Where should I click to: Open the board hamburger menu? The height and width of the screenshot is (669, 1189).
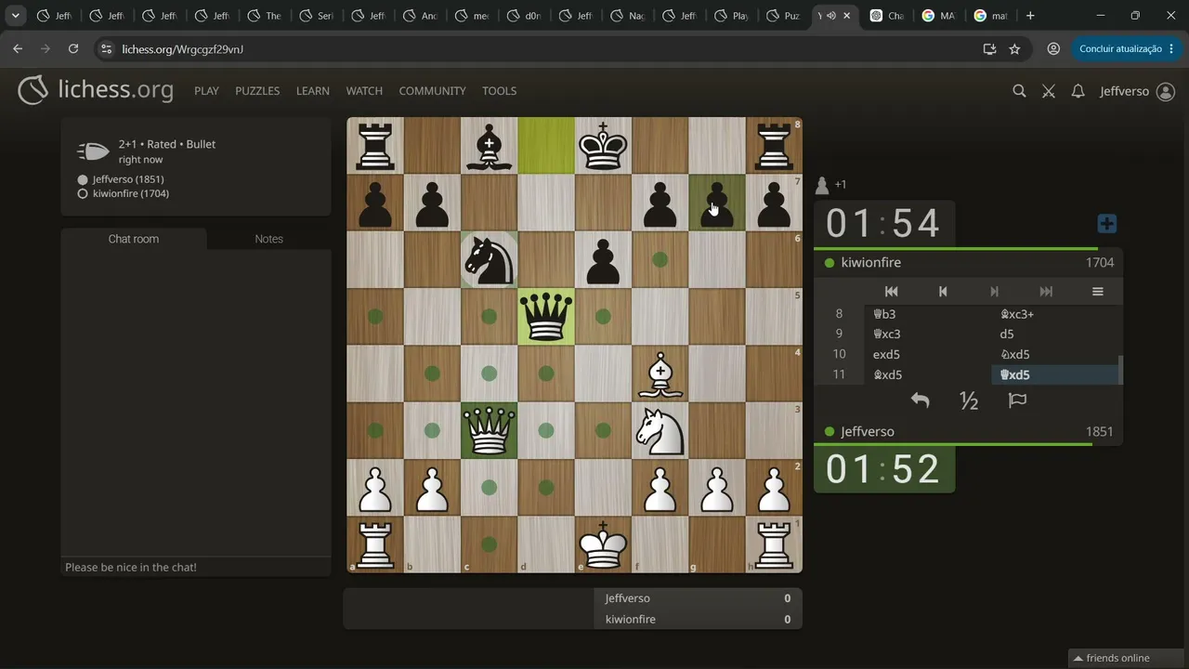pos(1097,292)
